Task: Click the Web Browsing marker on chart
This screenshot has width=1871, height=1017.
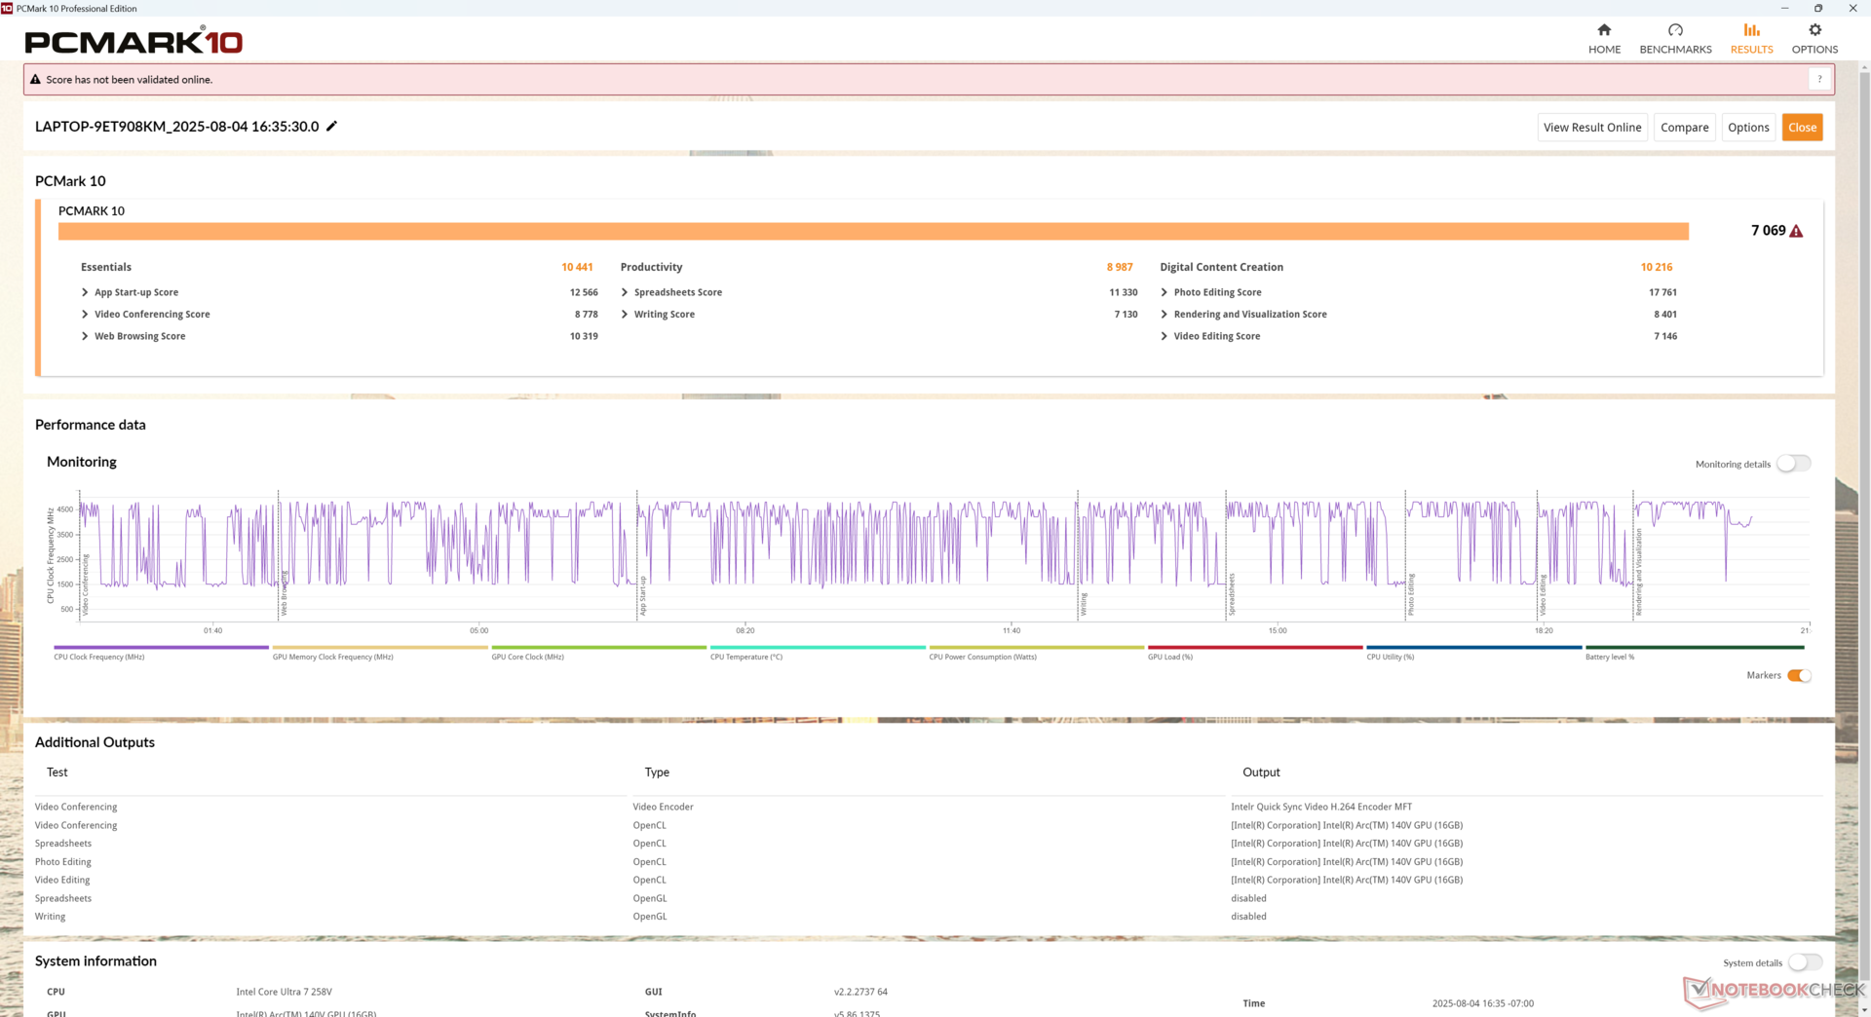Action: click(x=285, y=593)
